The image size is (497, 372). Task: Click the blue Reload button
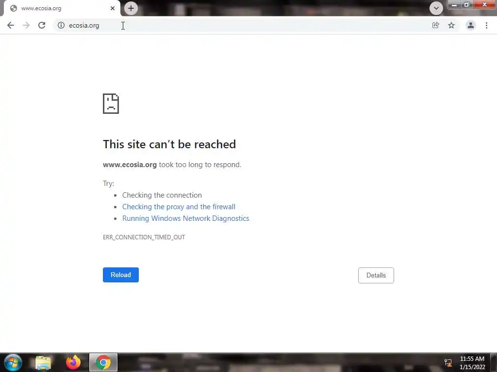121,275
